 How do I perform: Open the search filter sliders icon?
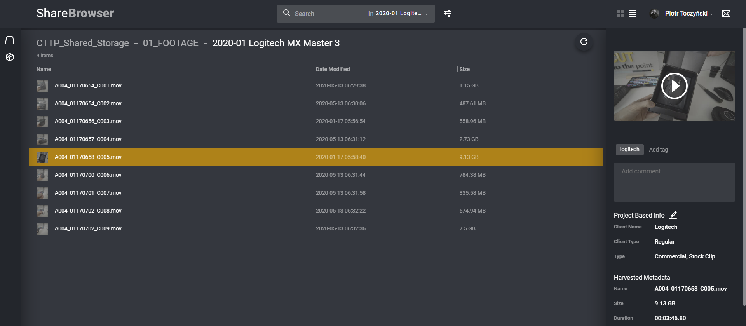[447, 14]
